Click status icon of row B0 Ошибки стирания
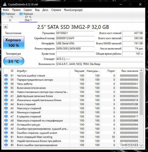This screenshot has width=148, height=152. click(x=6, y=133)
